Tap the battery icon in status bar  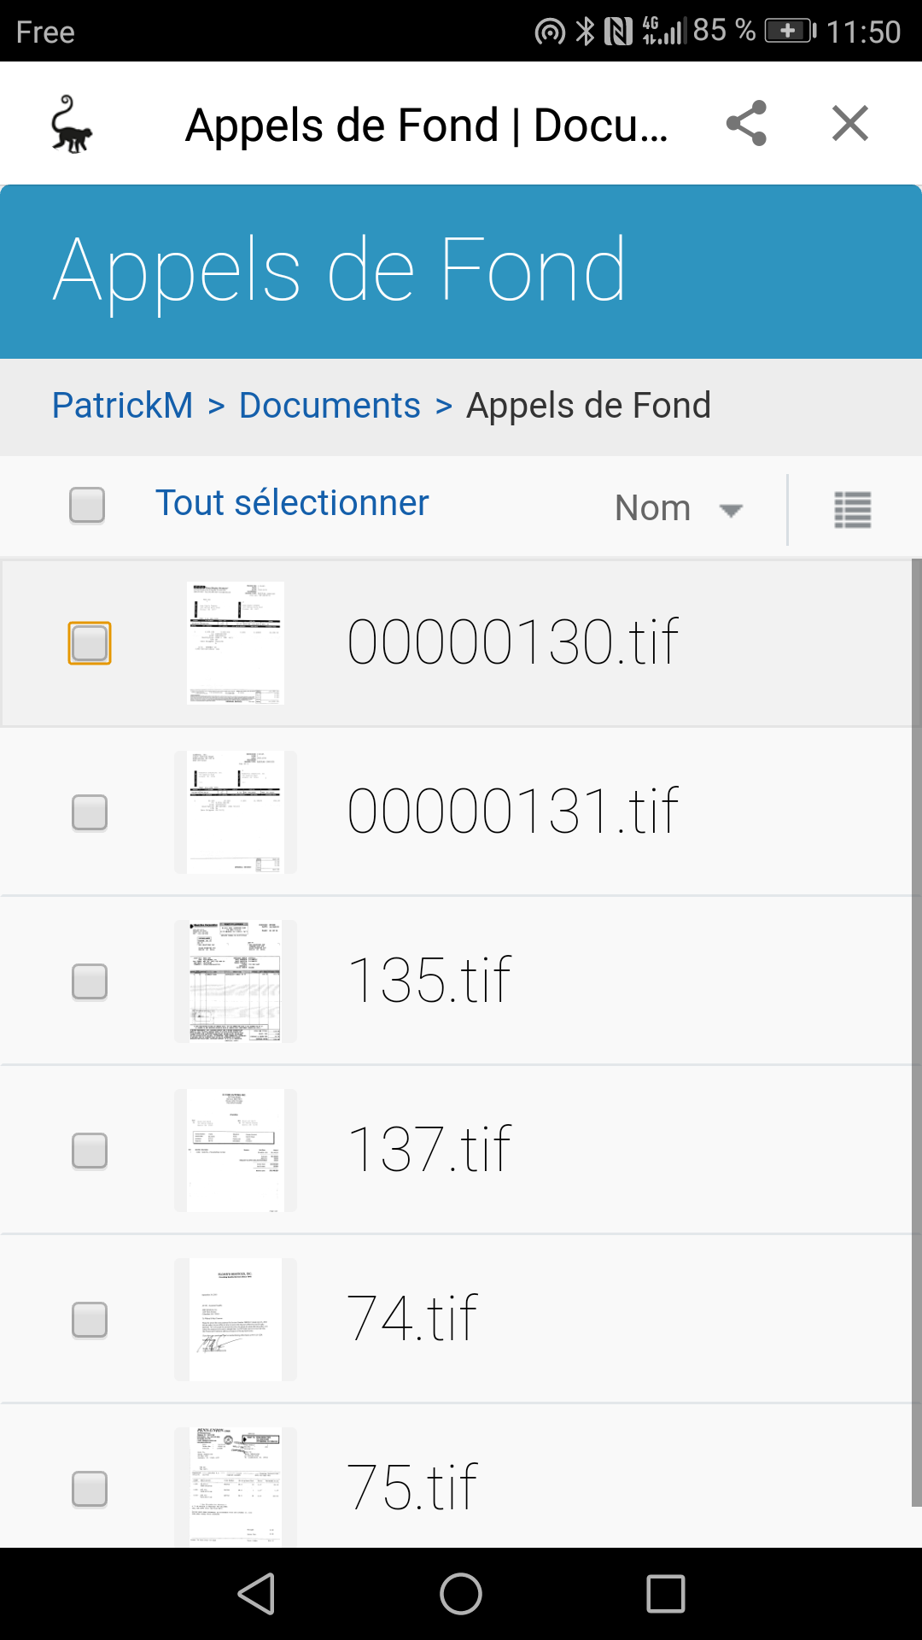click(x=791, y=32)
